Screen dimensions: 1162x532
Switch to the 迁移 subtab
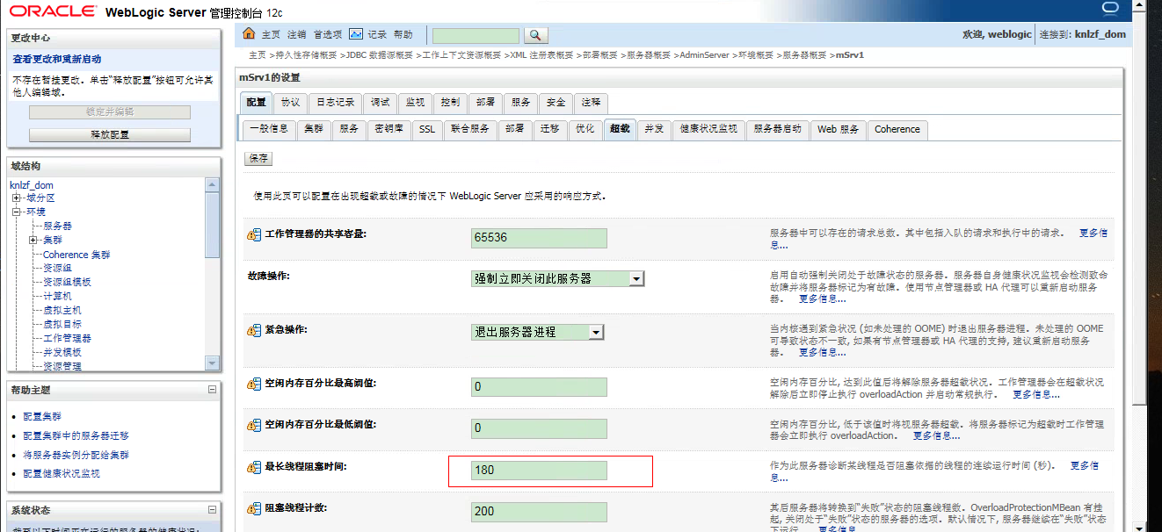tap(550, 129)
